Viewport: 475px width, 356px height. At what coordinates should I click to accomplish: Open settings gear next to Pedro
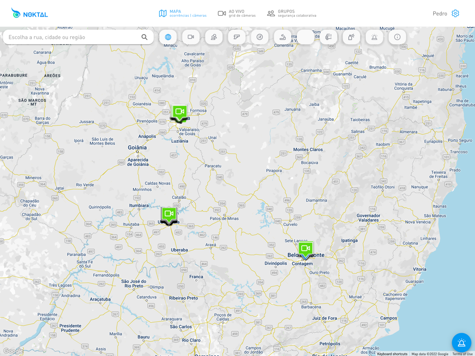455,13
